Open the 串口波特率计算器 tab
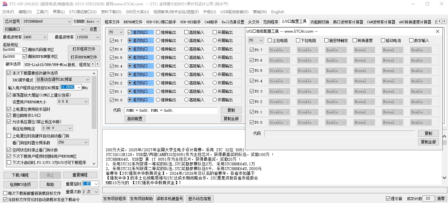This screenshot has height=203, width=448. (348, 22)
